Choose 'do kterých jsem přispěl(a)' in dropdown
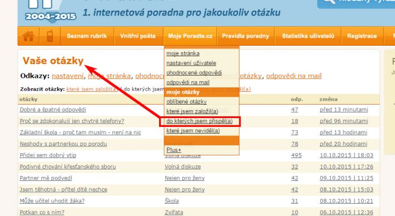395x216 pixels. (200, 121)
